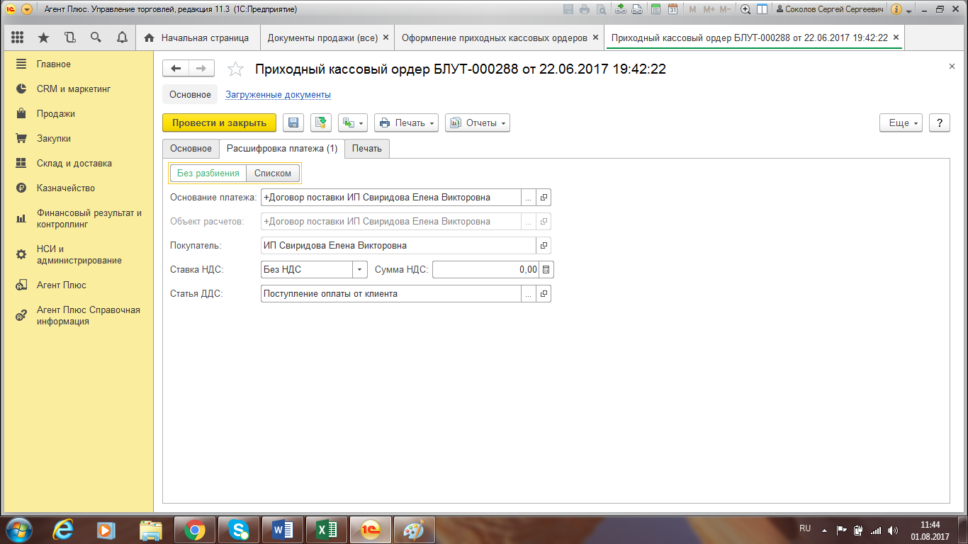Expand the Печать dropdown button
Image resolution: width=968 pixels, height=544 pixels.
[x=406, y=123]
